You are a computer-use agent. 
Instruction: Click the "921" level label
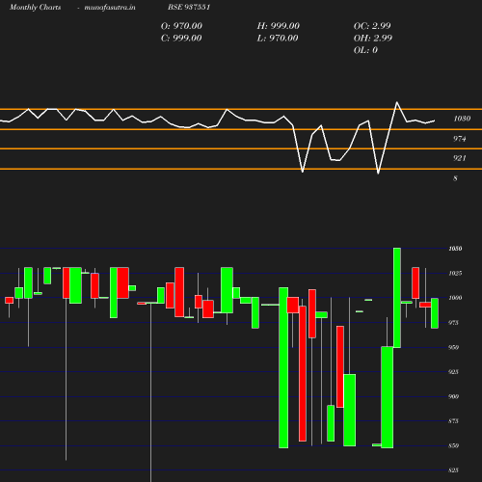[x=460, y=158]
